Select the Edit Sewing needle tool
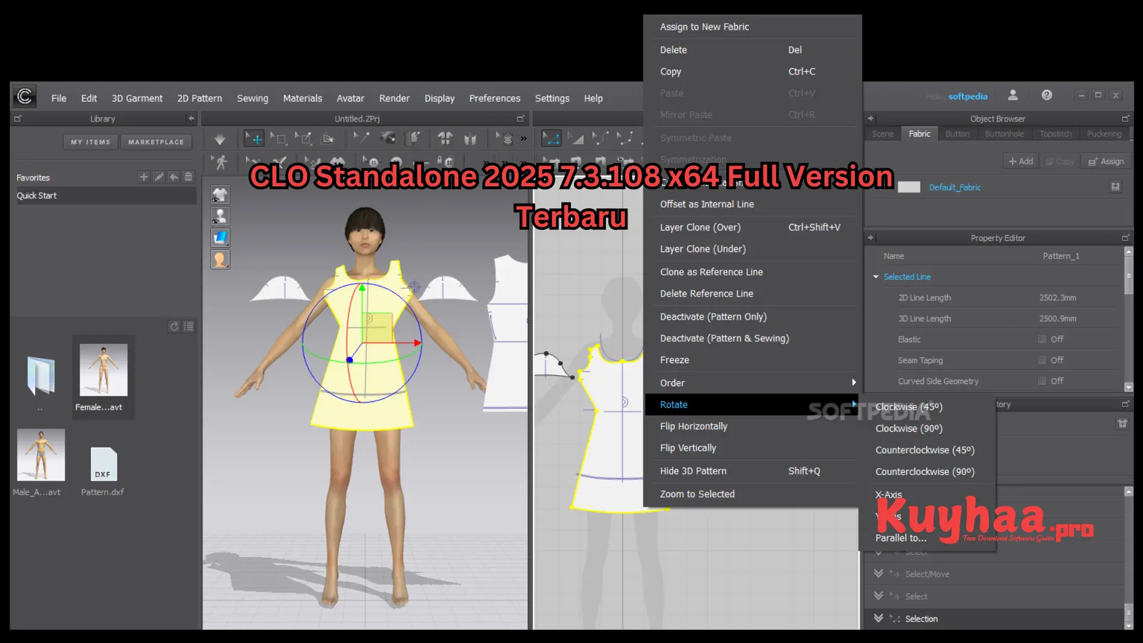 (361, 139)
